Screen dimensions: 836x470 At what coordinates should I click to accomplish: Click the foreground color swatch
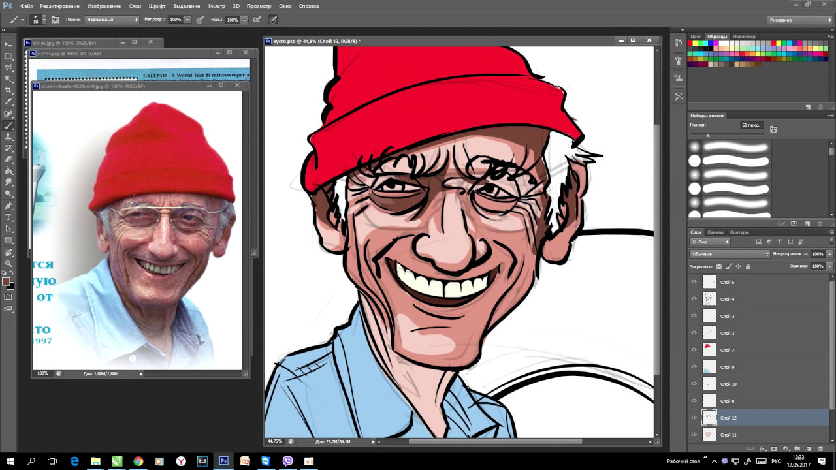7,281
